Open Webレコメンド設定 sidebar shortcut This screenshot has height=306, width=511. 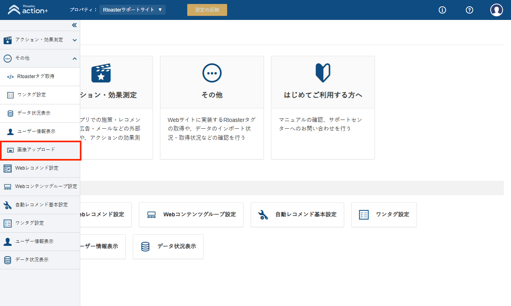point(40,168)
